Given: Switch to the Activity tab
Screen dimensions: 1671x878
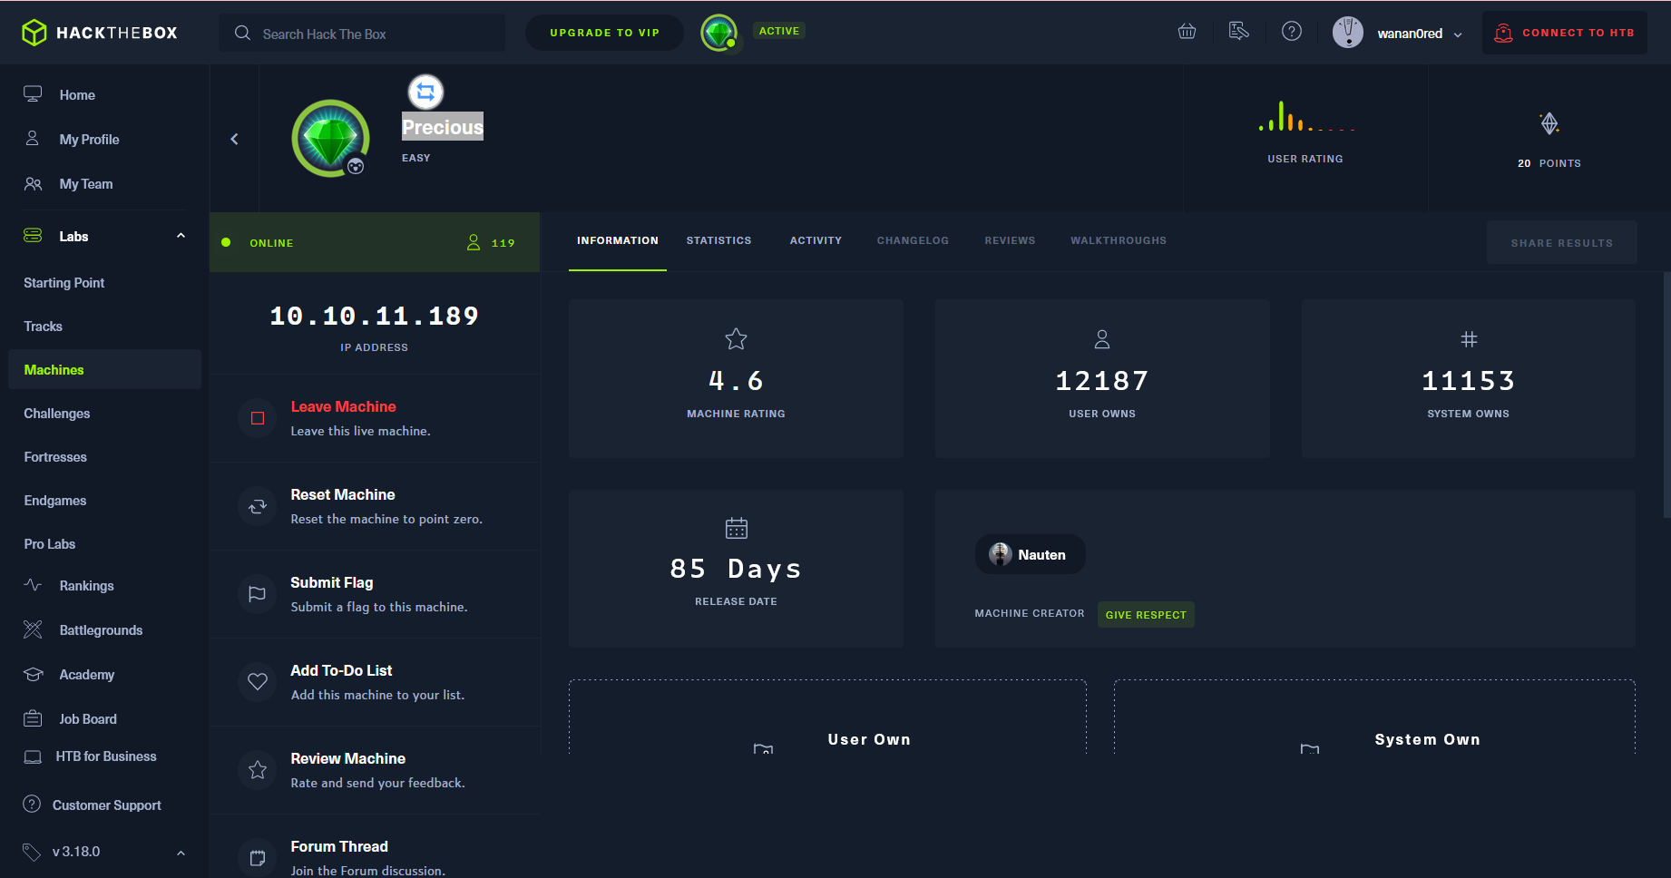Looking at the screenshot, I should [x=816, y=240].
